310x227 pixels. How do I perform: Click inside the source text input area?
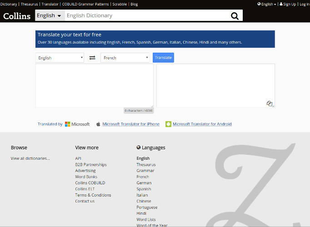tap(94, 85)
